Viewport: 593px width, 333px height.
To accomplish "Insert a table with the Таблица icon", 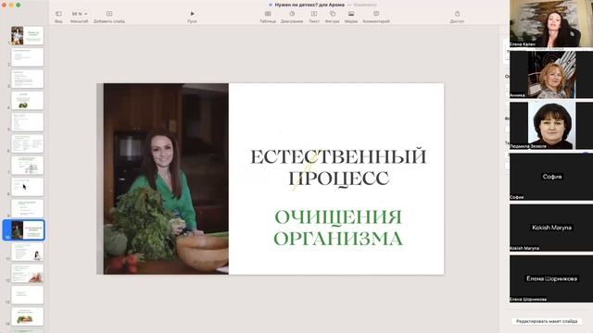I will click(x=268, y=14).
